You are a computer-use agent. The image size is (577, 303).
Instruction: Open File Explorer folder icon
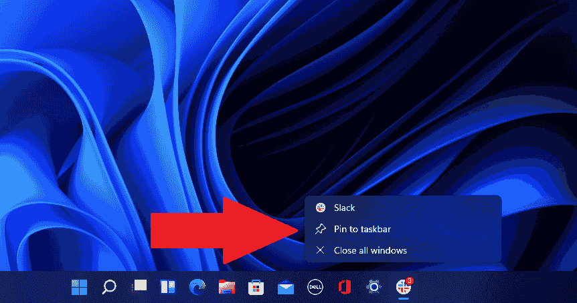[227, 287]
